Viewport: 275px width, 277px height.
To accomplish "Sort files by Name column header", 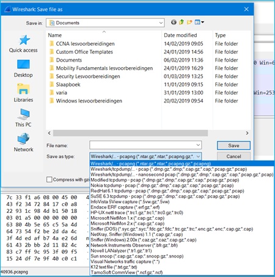I will (x=104, y=35).
